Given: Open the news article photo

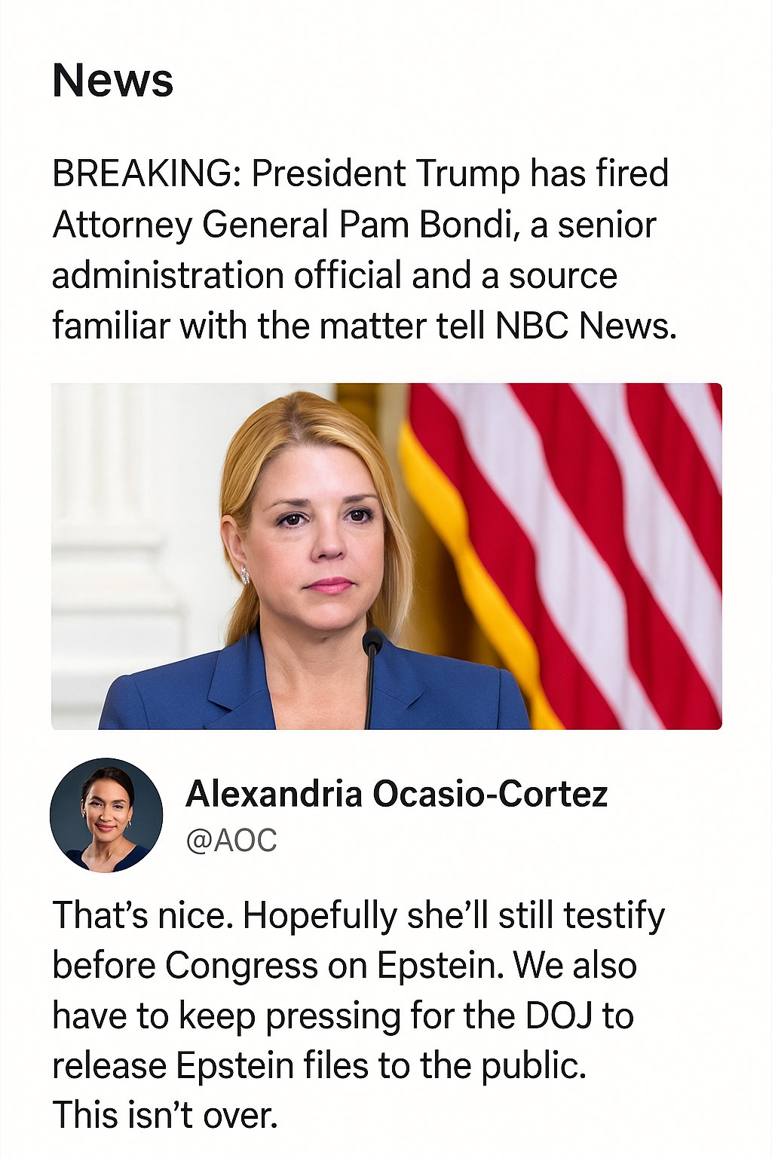Looking at the screenshot, I should (x=386, y=556).
